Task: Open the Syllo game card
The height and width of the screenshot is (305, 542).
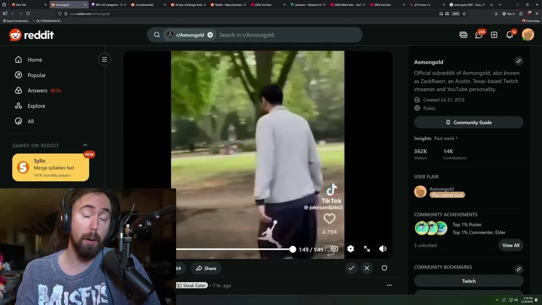Action: coord(51,167)
